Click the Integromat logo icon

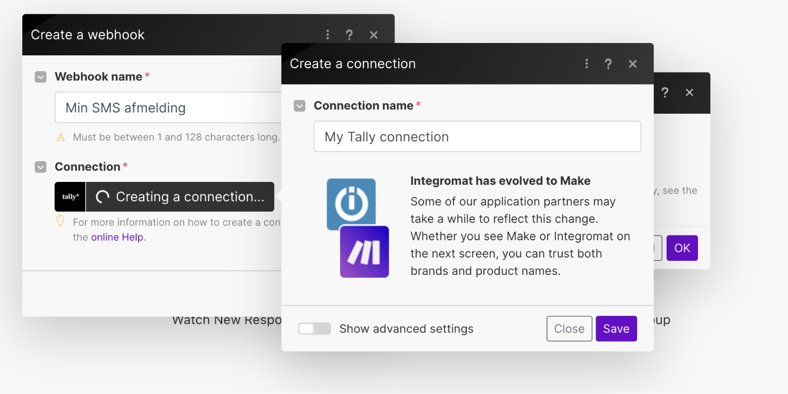coord(351,204)
